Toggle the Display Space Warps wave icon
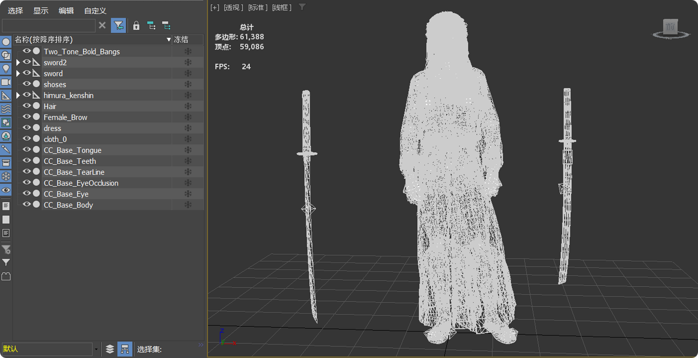This screenshot has width=698, height=358. click(6, 109)
